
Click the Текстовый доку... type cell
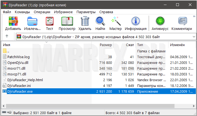(151, 57)
